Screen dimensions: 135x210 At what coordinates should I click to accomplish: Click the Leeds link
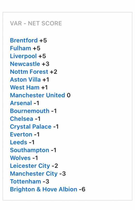[18, 142]
